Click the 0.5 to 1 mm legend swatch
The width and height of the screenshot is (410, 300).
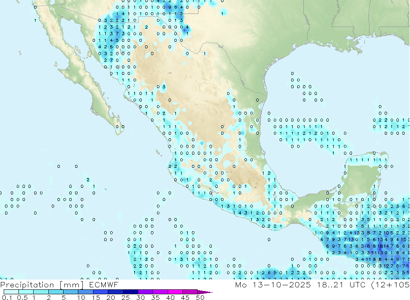tap(26, 292)
